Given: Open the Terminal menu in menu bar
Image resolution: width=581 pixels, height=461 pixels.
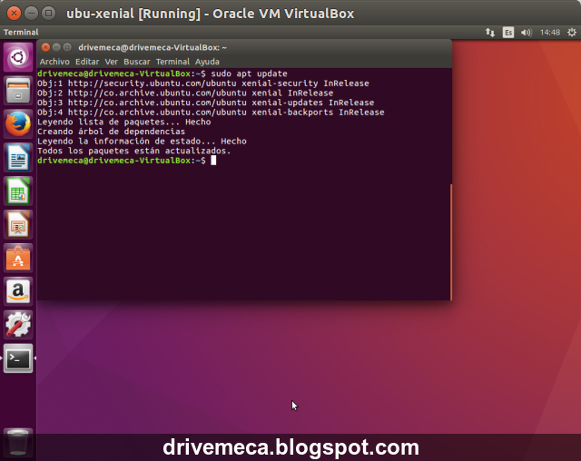Looking at the screenshot, I should click(x=172, y=62).
